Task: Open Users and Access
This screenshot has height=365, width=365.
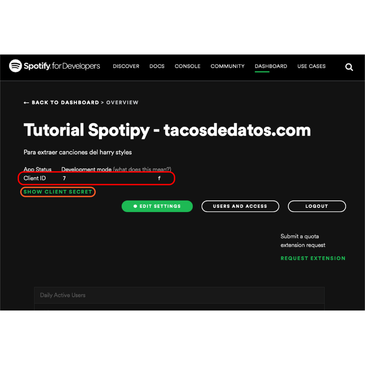Action: pos(240,206)
